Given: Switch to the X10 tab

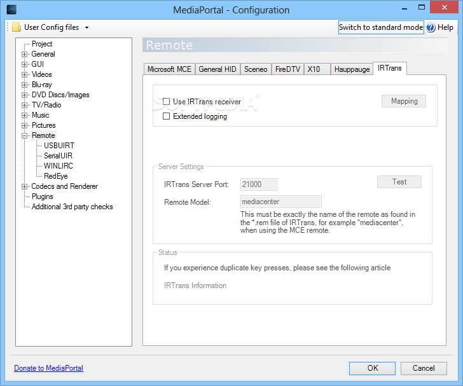Looking at the screenshot, I should point(317,69).
